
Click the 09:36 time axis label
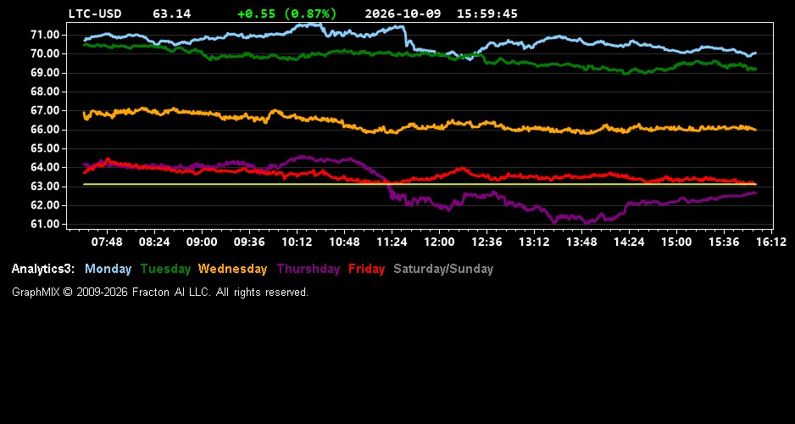pyautogui.click(x=249, y=243)
